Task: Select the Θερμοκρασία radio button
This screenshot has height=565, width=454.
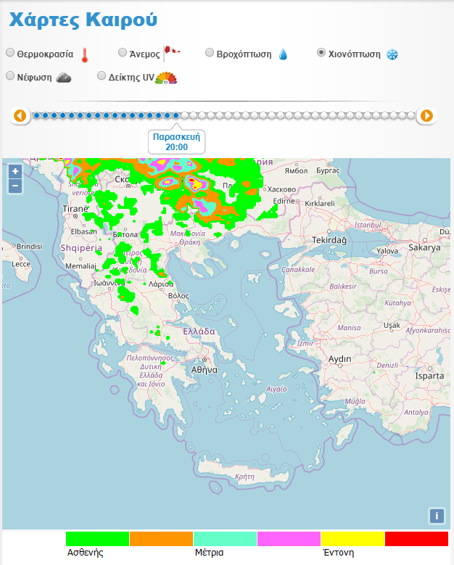Action: (10, 53)
